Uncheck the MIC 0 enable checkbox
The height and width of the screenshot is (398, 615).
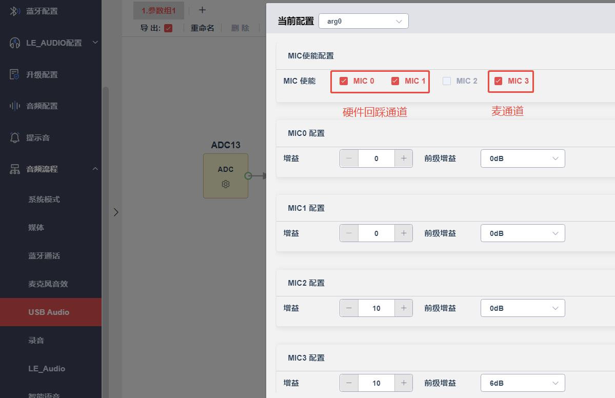pos(344,81)
